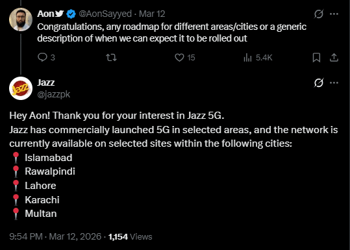Screen dimensions: 350x250
Task: Click the Jazz display name
Action: tap(45, 82)
